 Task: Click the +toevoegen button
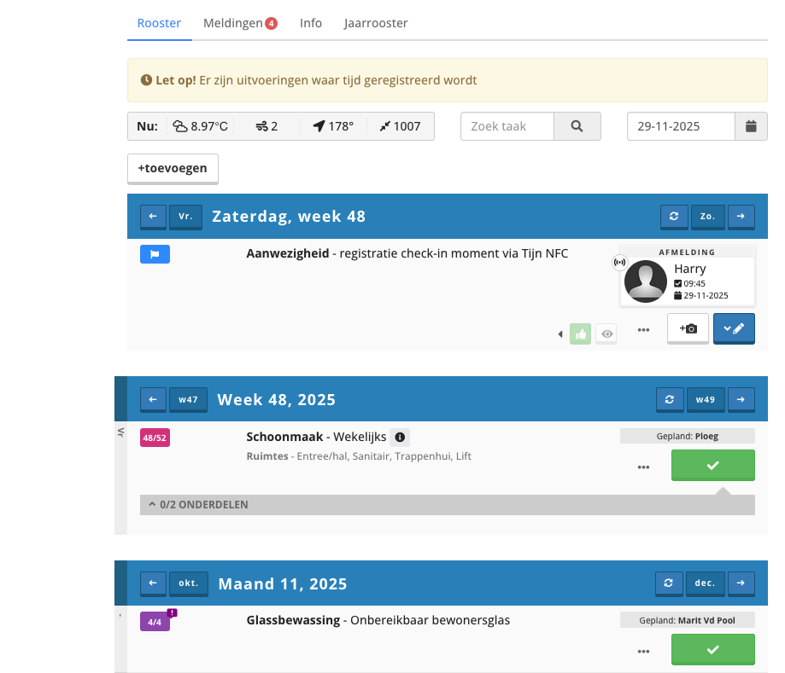coord(173,168)
